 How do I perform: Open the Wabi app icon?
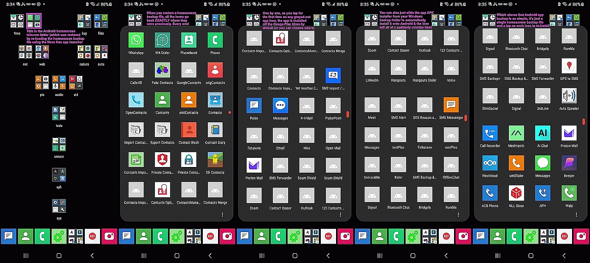(569, 193)
